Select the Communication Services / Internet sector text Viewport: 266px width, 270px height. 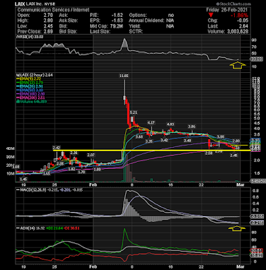(53, 10)
